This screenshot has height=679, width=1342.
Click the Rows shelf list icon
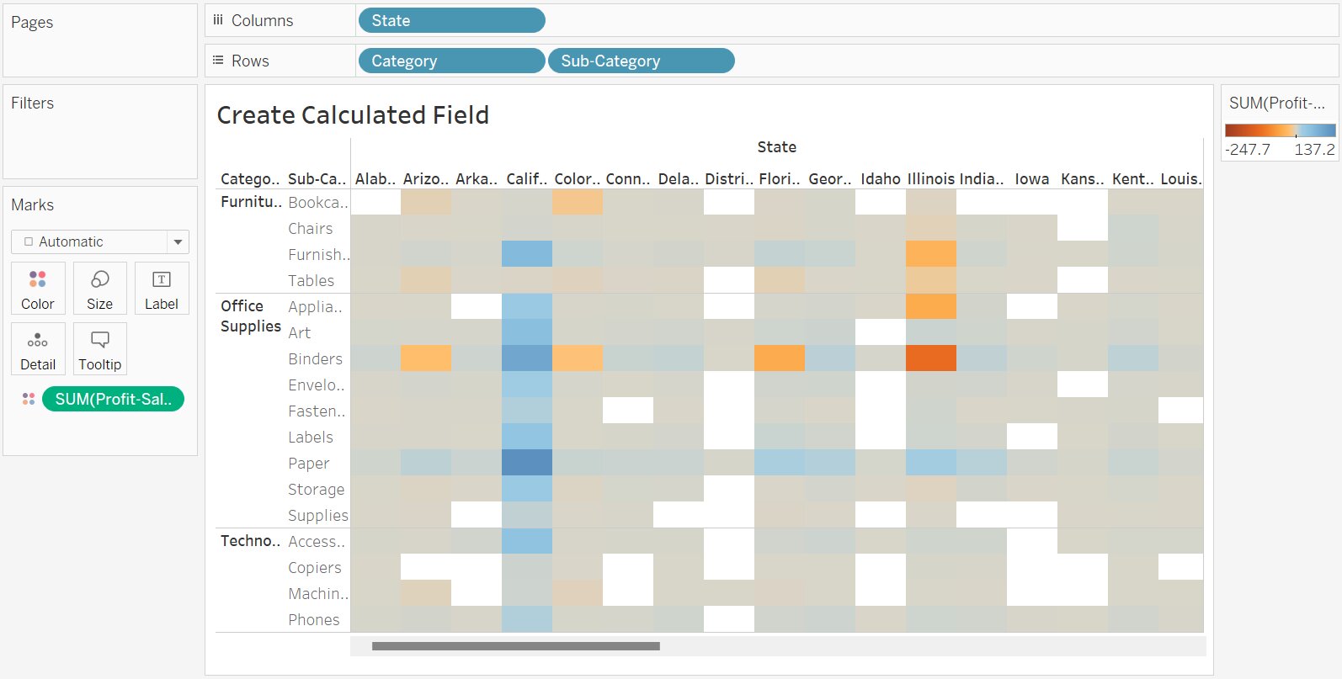217,60
